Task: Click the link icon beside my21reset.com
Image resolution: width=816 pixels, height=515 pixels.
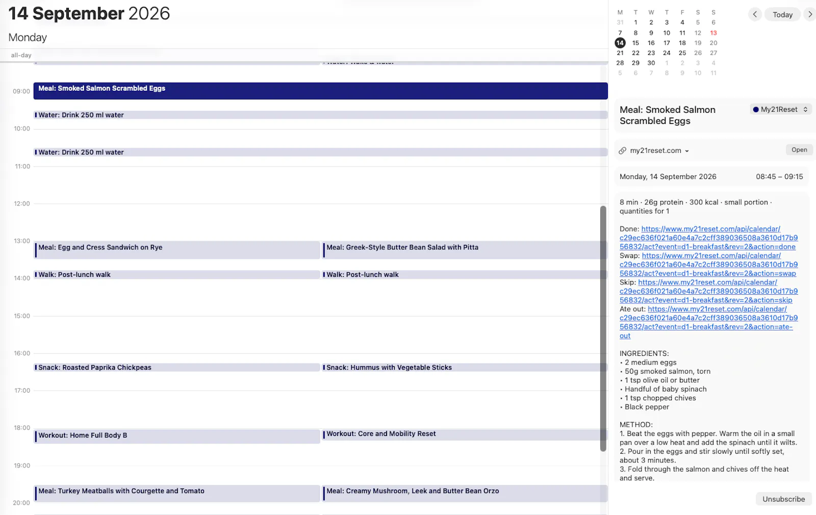Action: [x=623, y=150]
